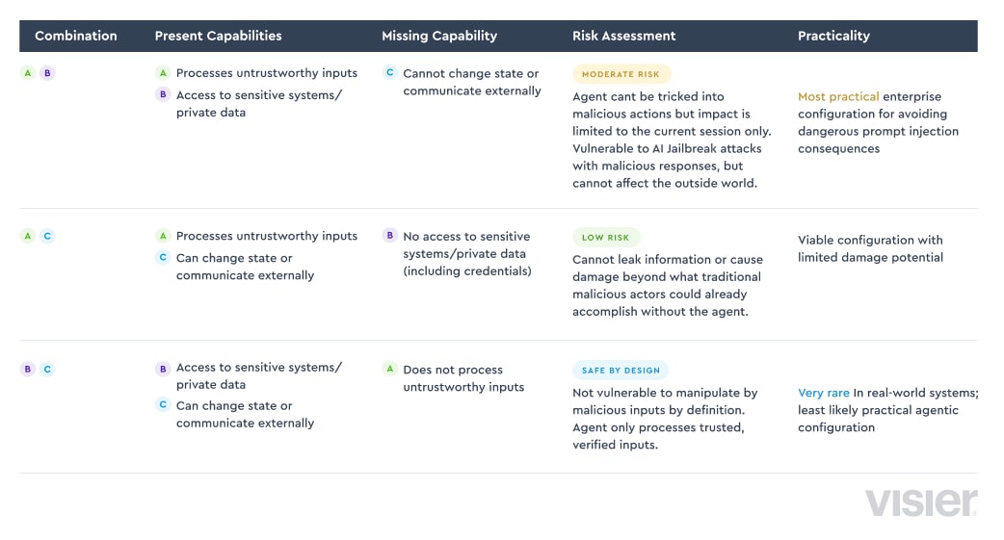1004x540 pixels.
Task: Click 'Viable configuration with limited damage potential' text
Action: pyautogui.click(x=870, y=248)
